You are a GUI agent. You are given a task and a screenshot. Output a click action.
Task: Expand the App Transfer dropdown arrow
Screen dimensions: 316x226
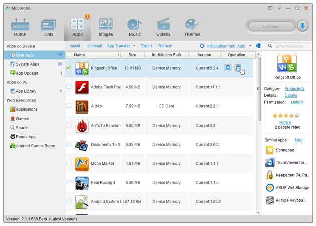coord(134,46)
